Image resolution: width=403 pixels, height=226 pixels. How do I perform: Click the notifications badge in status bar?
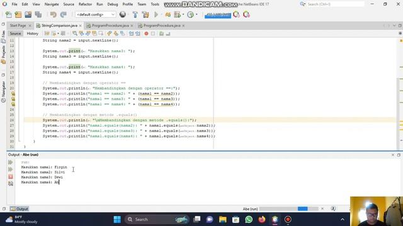333,209
